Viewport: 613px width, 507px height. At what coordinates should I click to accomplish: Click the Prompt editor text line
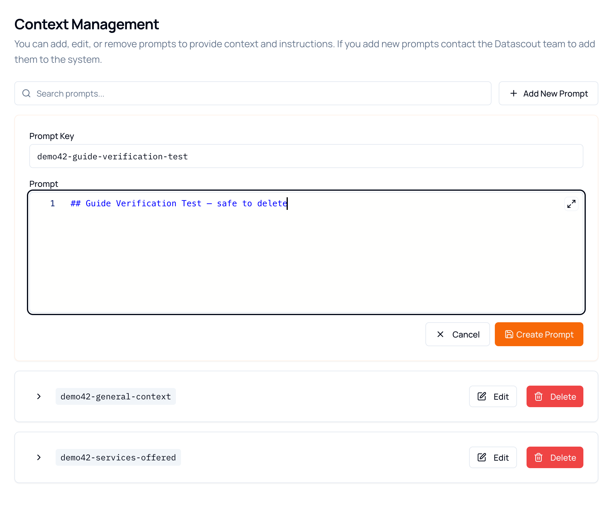click(179, 204)
